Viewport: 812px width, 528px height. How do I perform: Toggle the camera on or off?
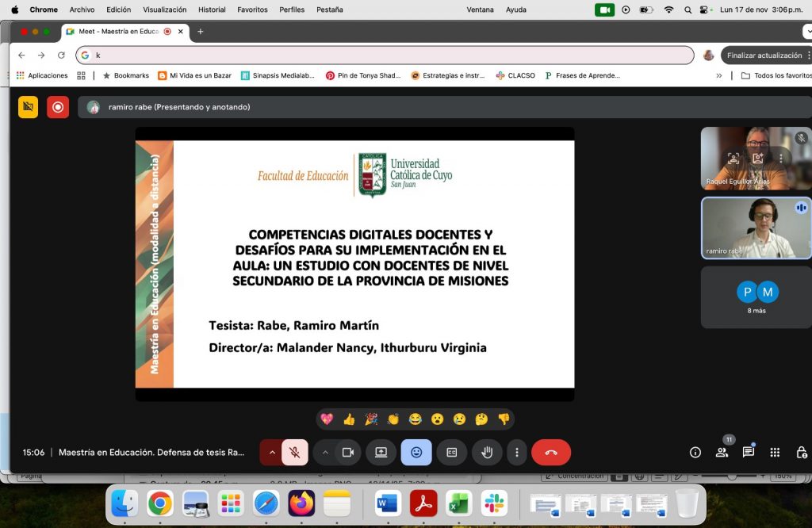[x=347, y=452]
